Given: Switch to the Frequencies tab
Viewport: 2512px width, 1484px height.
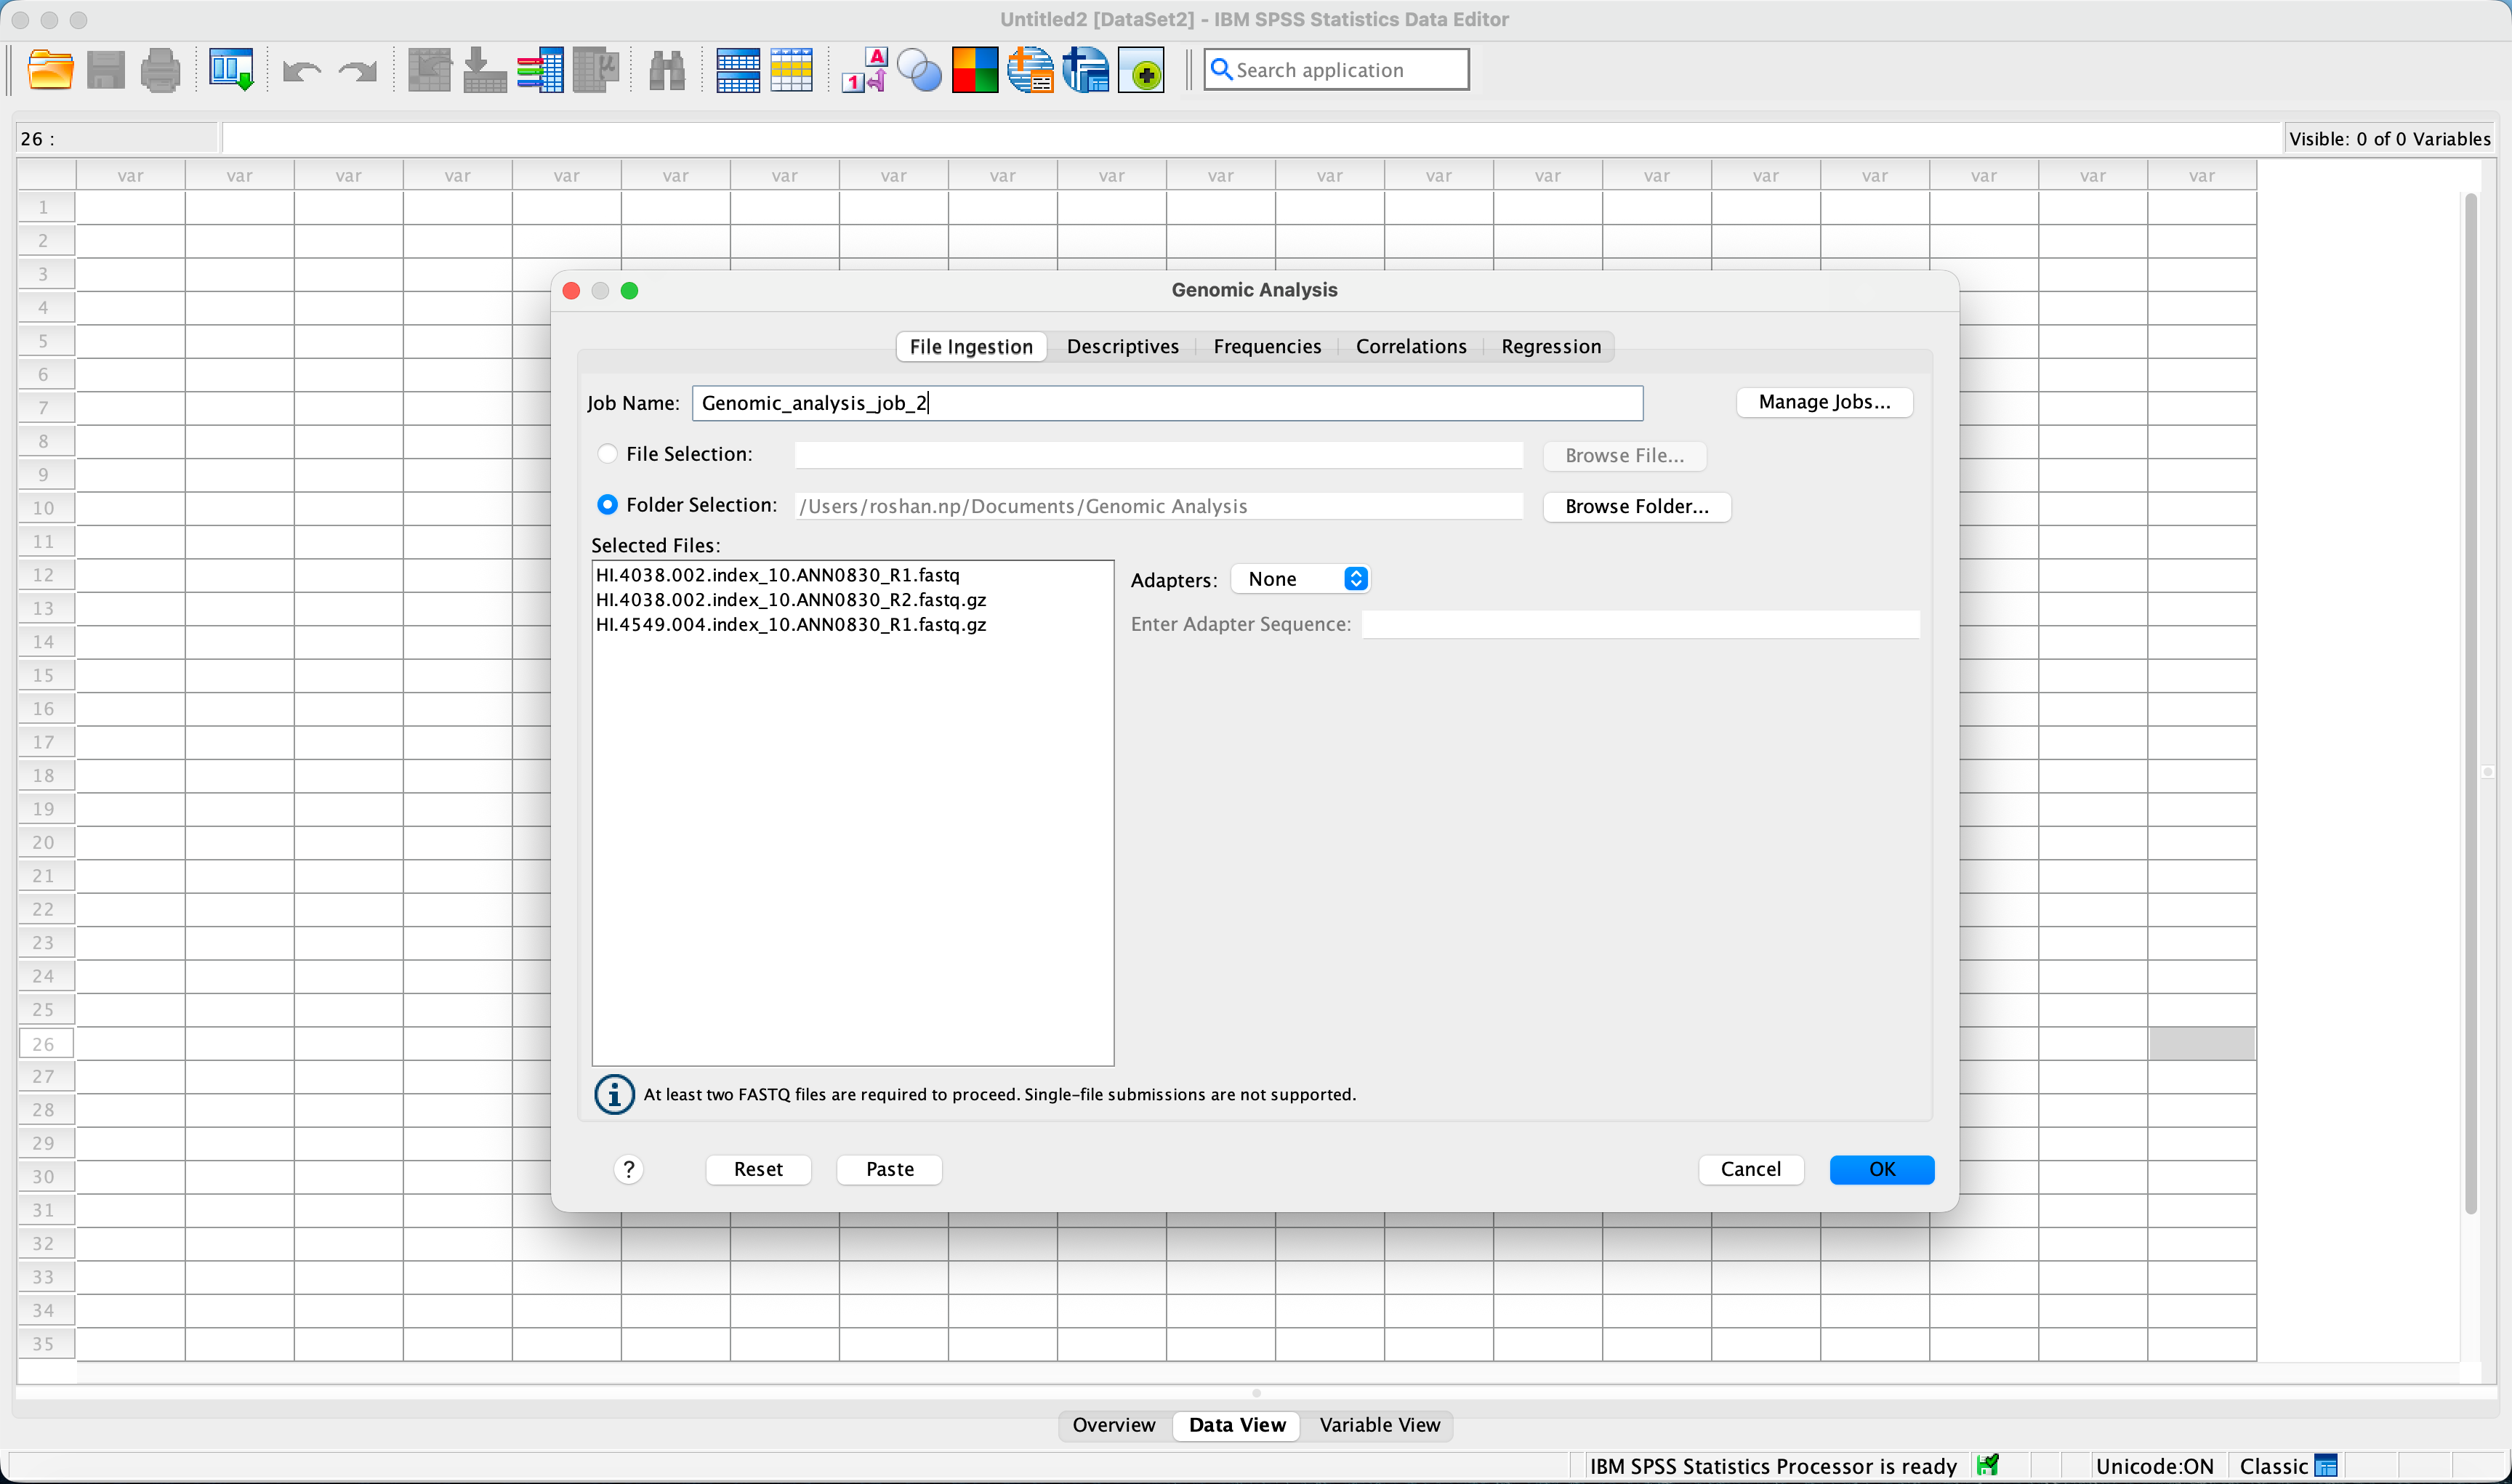Looking at the screenshot, I should click(x=1267, y=346).
